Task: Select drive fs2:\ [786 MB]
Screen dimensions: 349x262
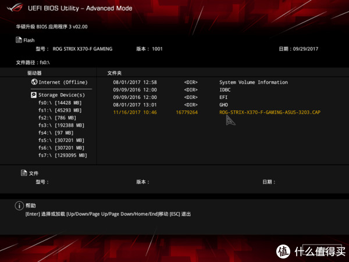Action: point(57,118)
